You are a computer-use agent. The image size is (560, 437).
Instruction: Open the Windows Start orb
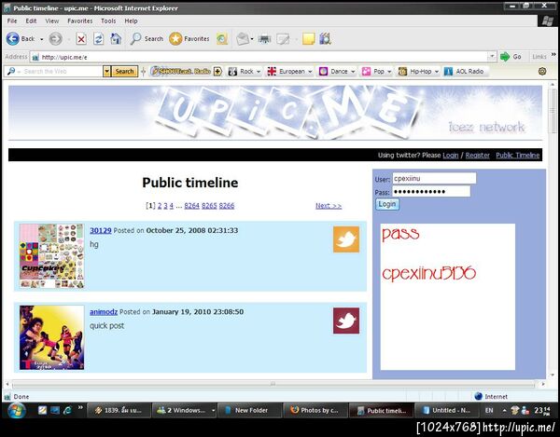[x=15, y=410]
